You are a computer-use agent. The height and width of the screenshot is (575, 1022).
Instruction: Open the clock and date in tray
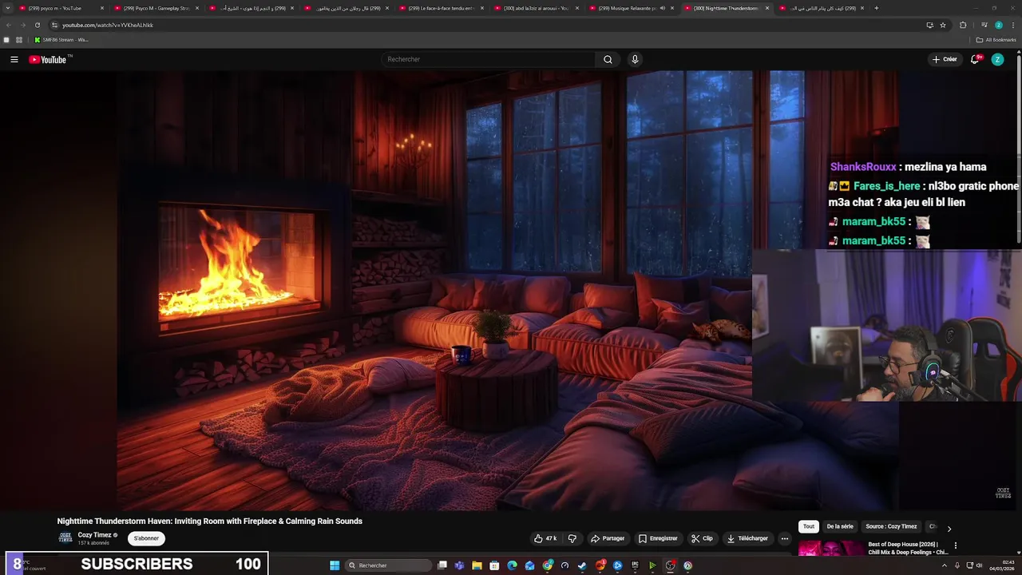[x=1001, y=565]
